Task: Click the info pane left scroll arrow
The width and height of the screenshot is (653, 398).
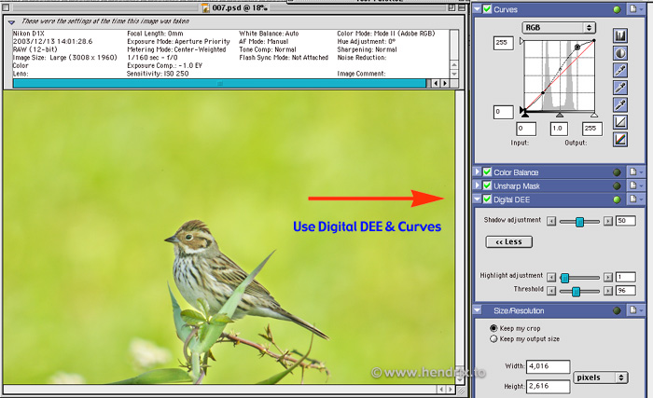Action: coord(436,83)
